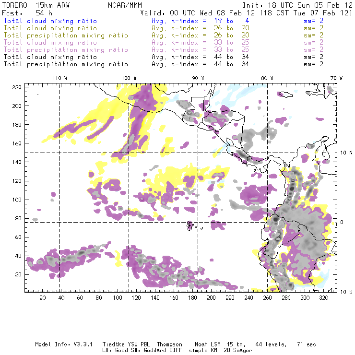Click the '100 W' longitude label
The image size is (355, 355).
129,78
